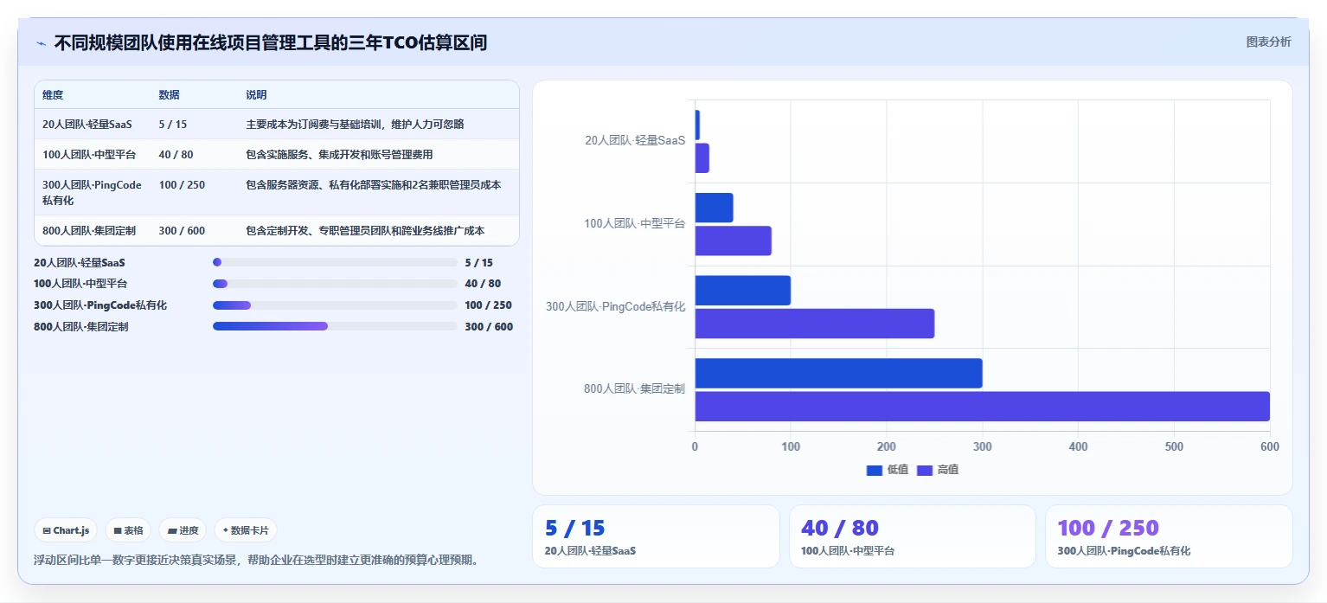This screenshot has height=603, width=1327.
Task: Click description 包含服务器资源、私有化部署实施
Action: tap(374, 185)
